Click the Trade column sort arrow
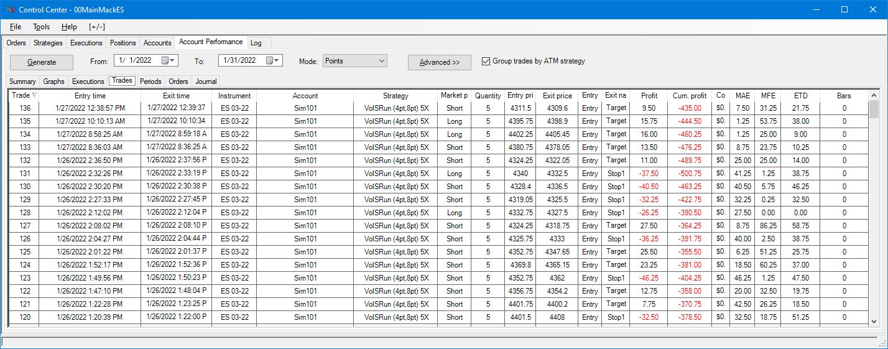Image resolution: width=888 pixels, height=349 pixels. click(34, 95)
